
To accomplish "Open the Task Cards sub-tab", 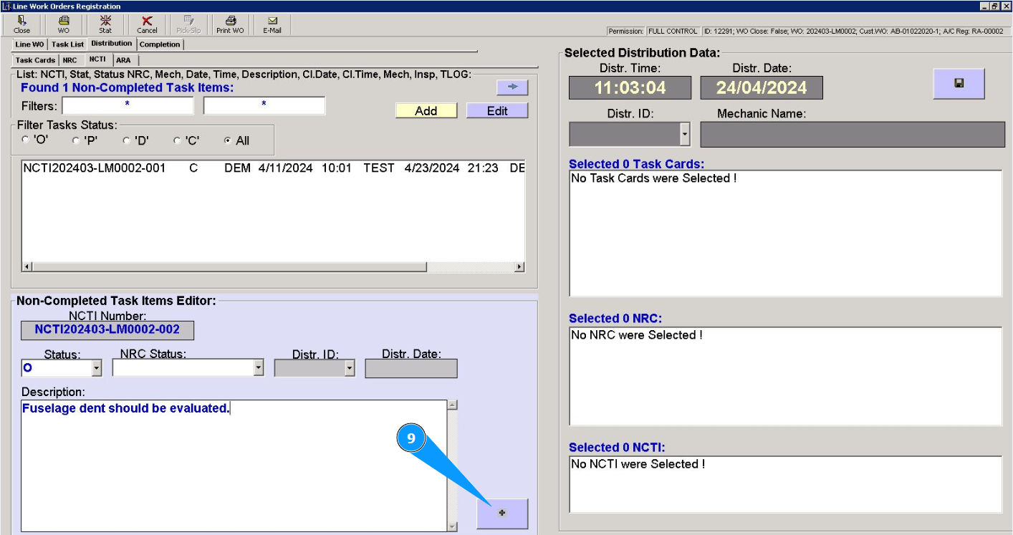I will tap(35, 60).
